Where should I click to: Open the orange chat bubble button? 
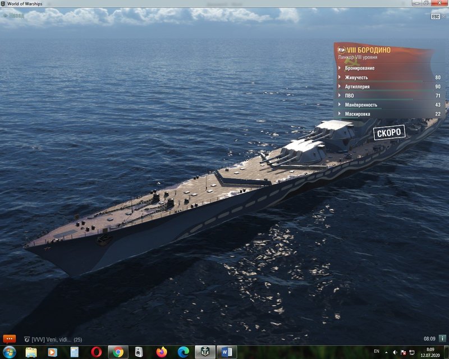click(9, 339)
